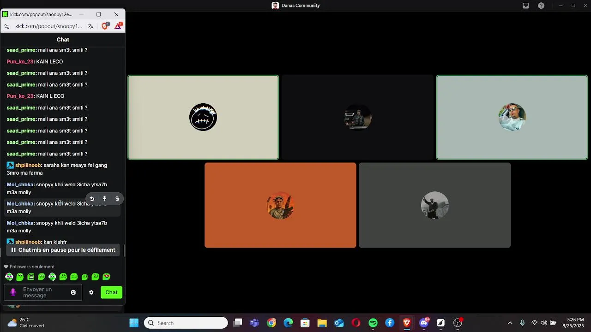Click shpilinoob username on 'saraha kan meaya' message
591x332 pixels.
[x=28, y=165]
